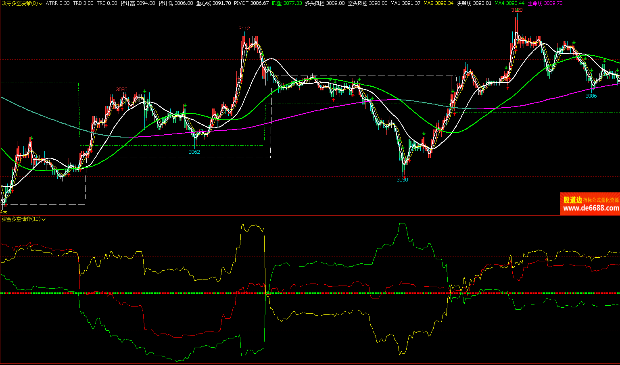
Task: Click the yellow 4天 label
Action: pos(4,212)
